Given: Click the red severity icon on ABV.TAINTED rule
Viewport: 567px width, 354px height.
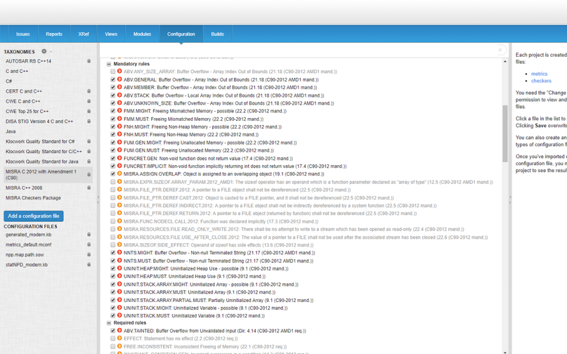Looking at the screenshot, I should click(120, 330).
